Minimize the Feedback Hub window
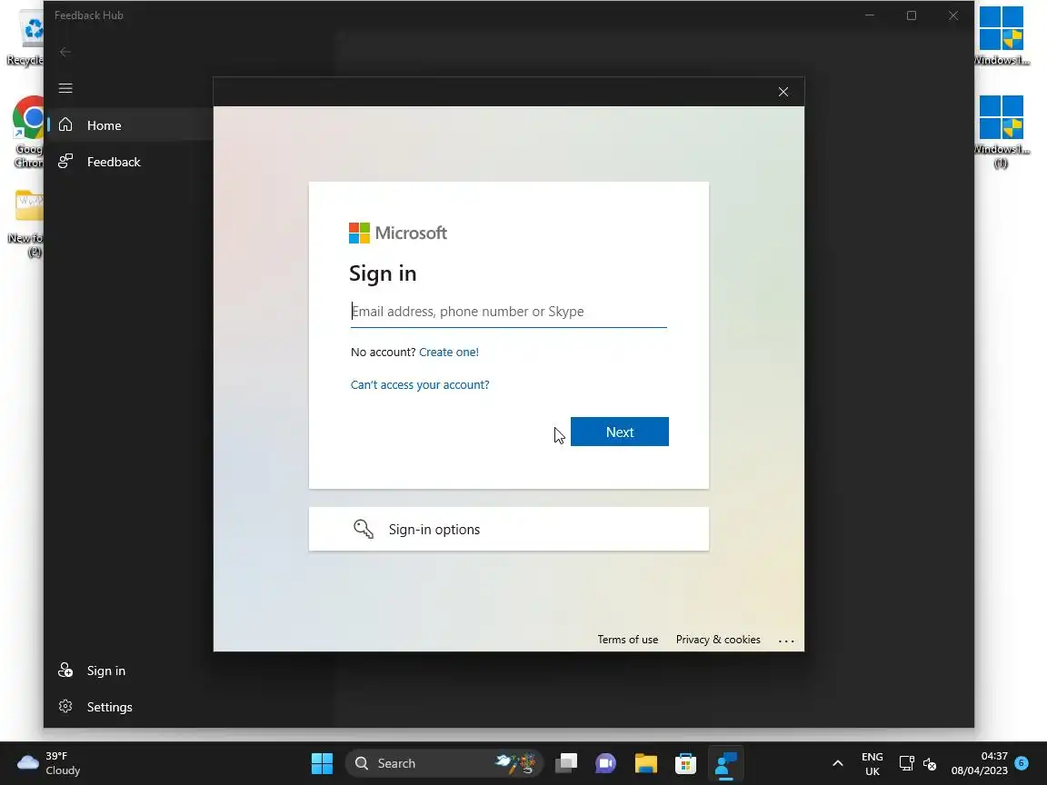Screen dimensions: 1047x785 point(870,15)
